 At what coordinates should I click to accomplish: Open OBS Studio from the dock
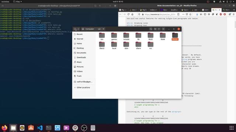84,128
